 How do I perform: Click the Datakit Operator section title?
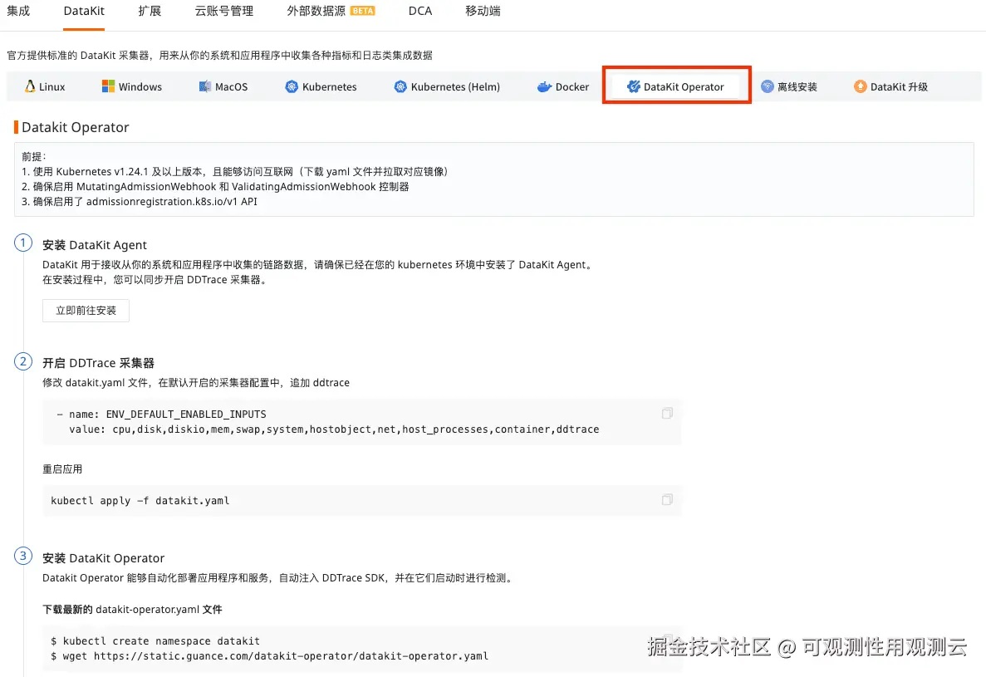[75, 128]
